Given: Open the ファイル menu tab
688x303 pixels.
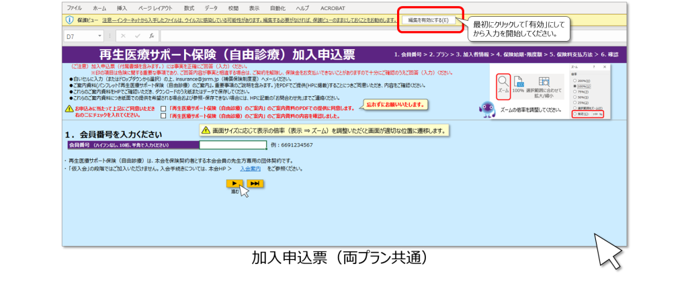Looking at the screenshot, I should click(74, 8).
